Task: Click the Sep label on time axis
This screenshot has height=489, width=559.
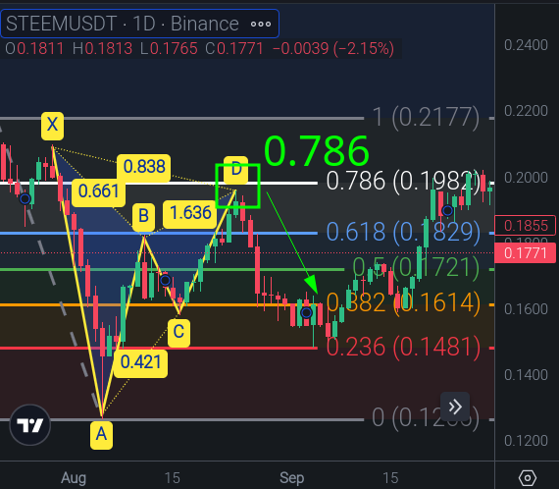Action: 291,477
